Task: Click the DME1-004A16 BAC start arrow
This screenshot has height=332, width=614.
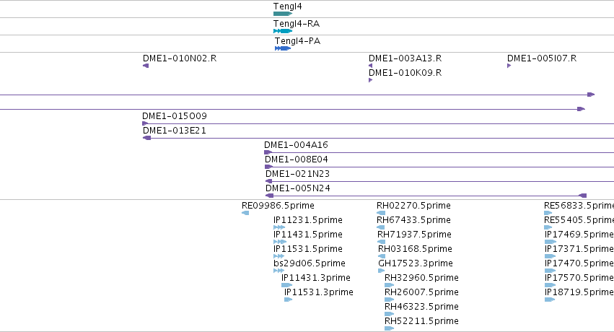Action: (x=268, y=152)
